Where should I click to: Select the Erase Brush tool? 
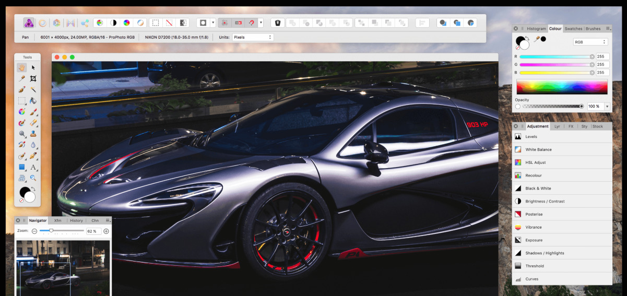[x=33, y=123]
